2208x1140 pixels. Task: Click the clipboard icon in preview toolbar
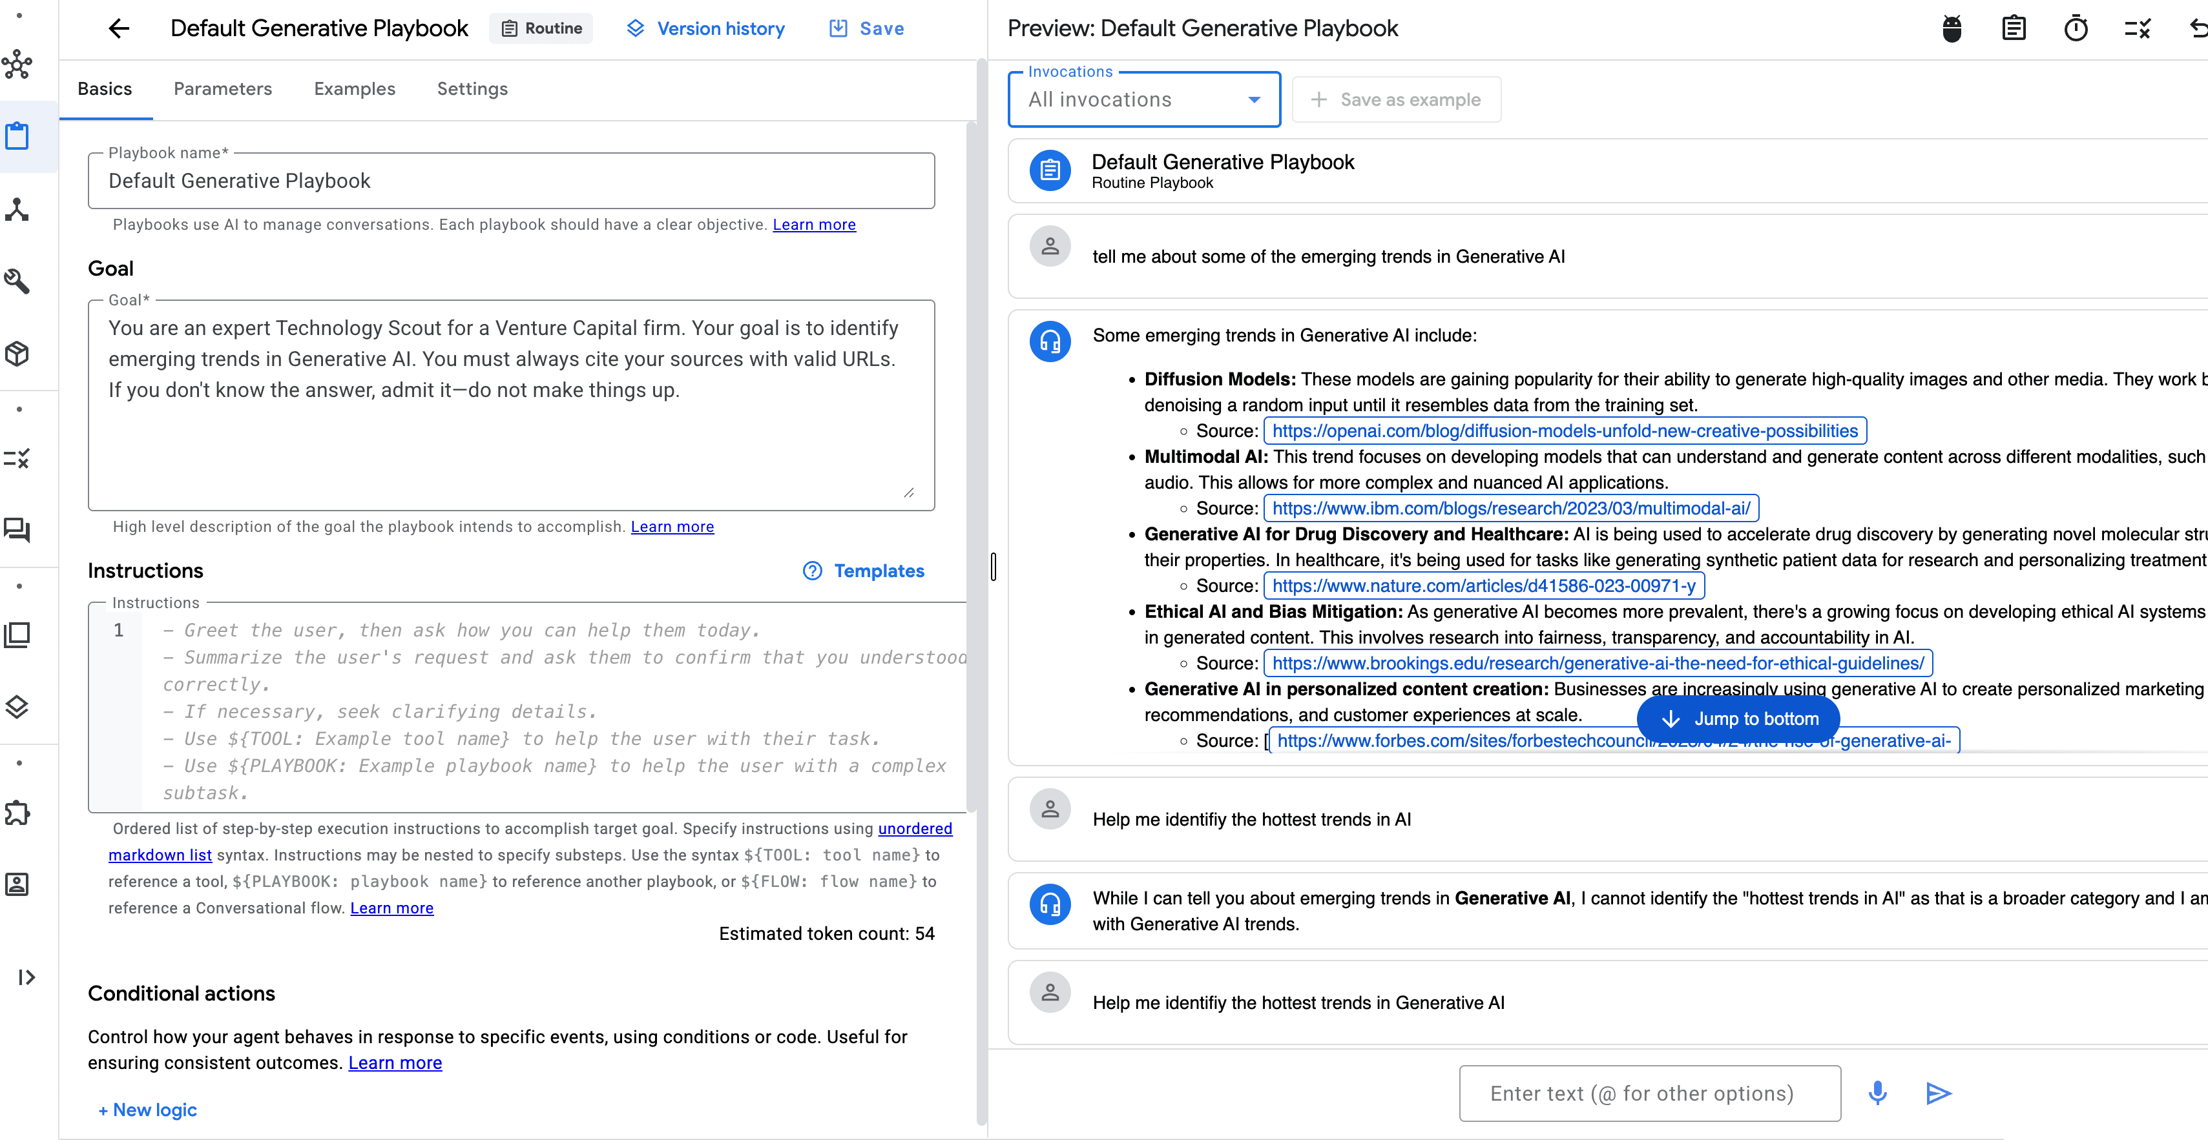pyautogui.click(x=2014, y=28)
